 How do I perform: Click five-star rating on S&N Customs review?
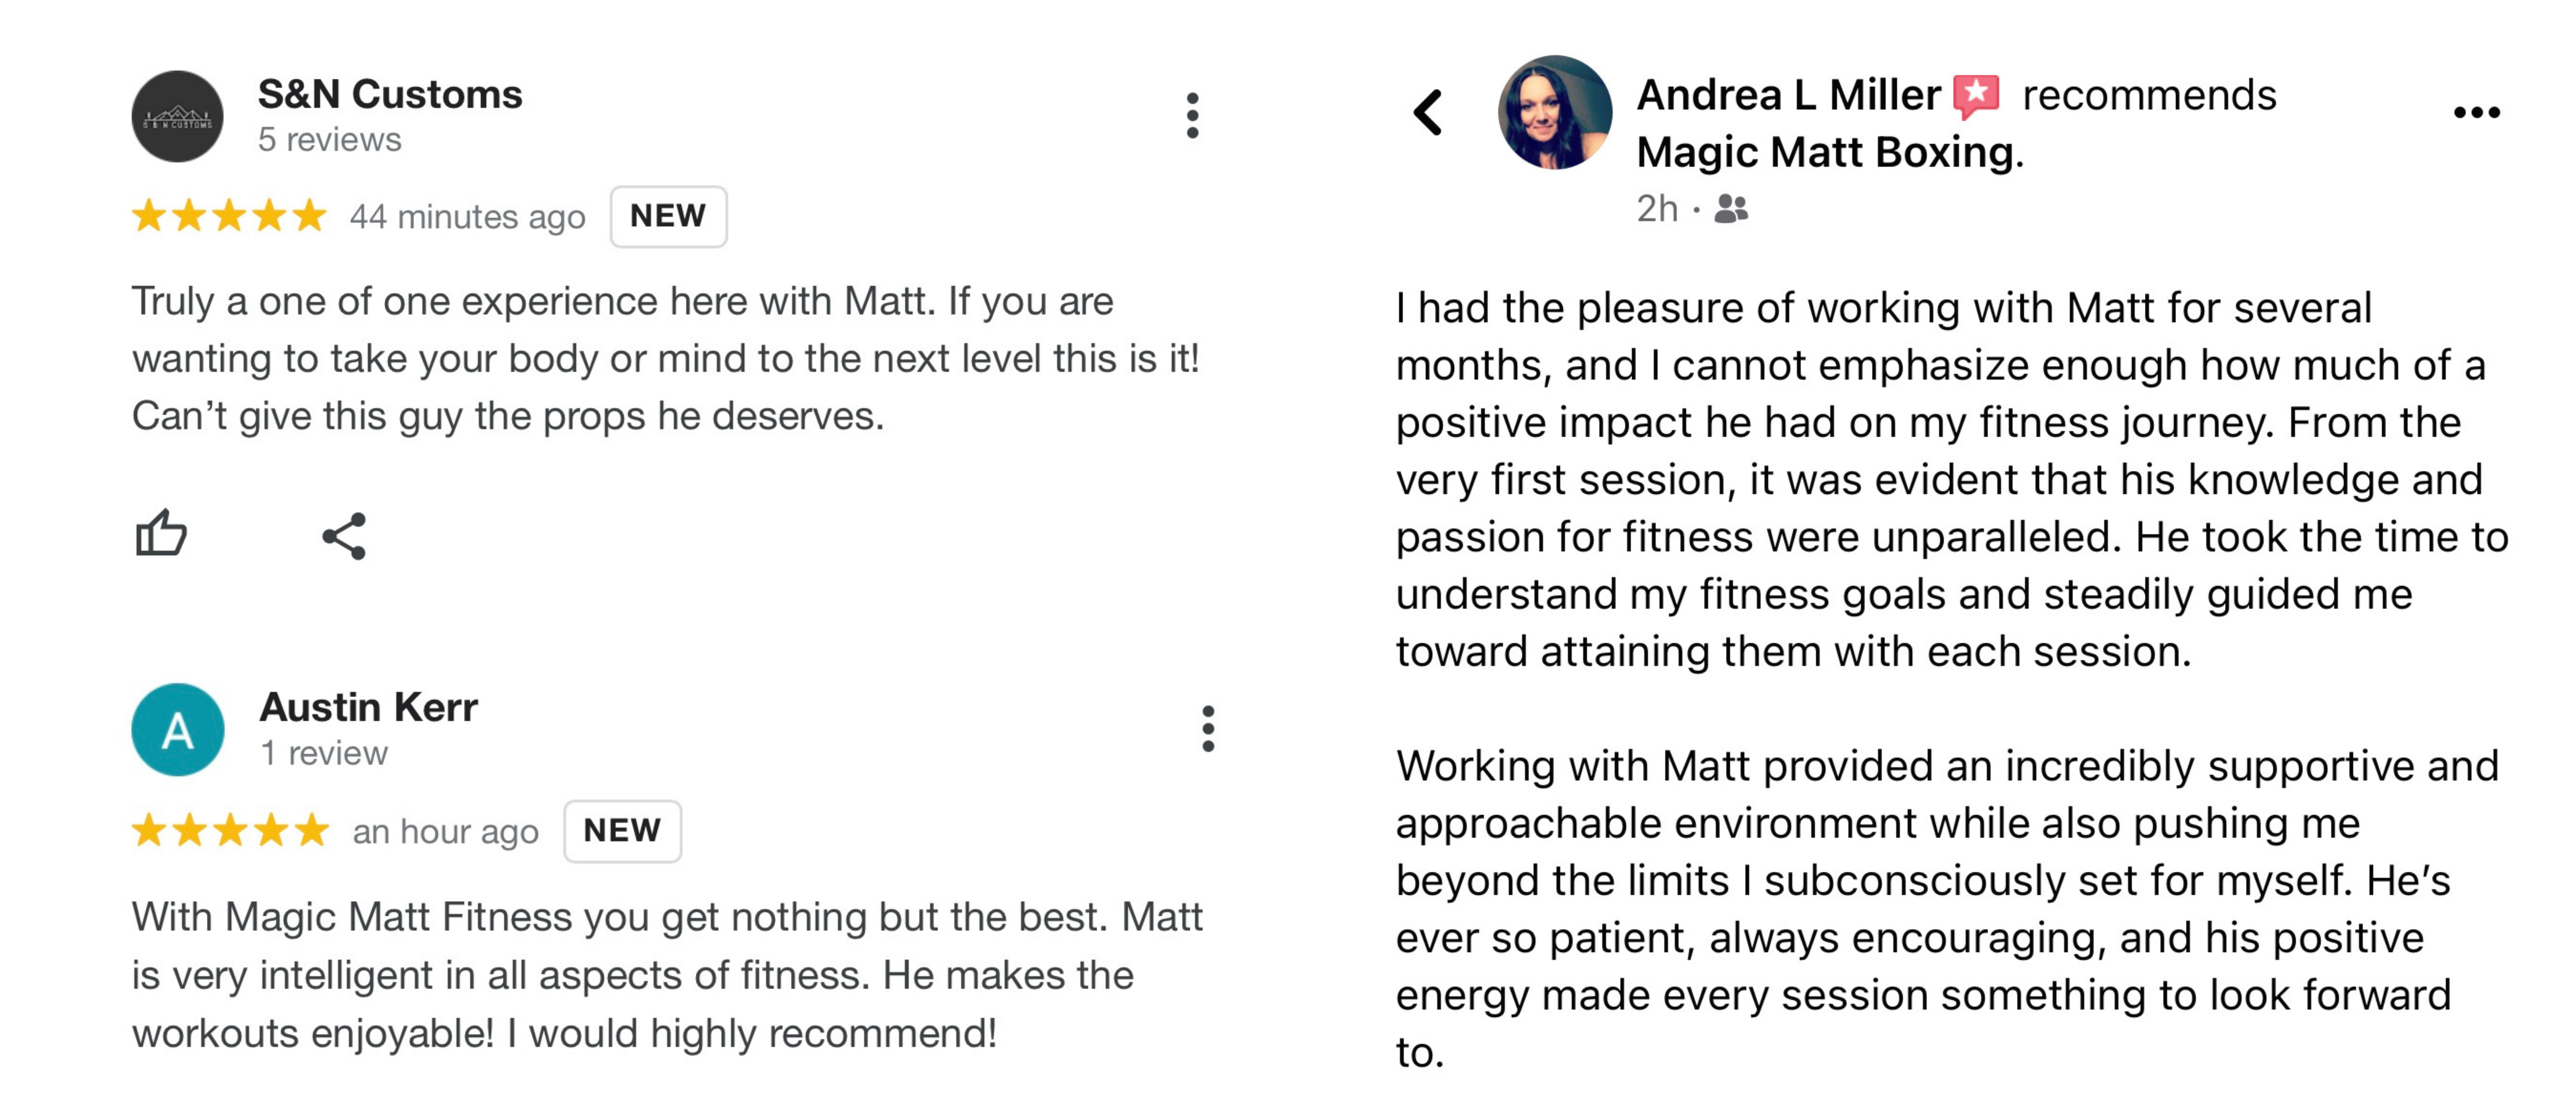pyautogui.click(x=229, y=215)
